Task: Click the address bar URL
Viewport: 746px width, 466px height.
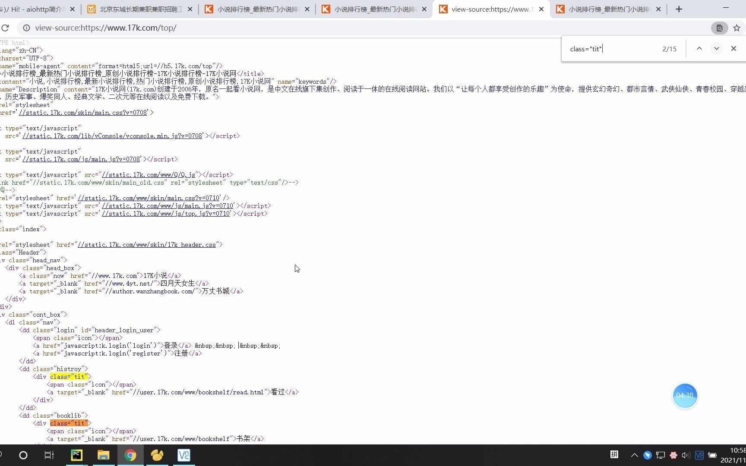Action: 106,28
